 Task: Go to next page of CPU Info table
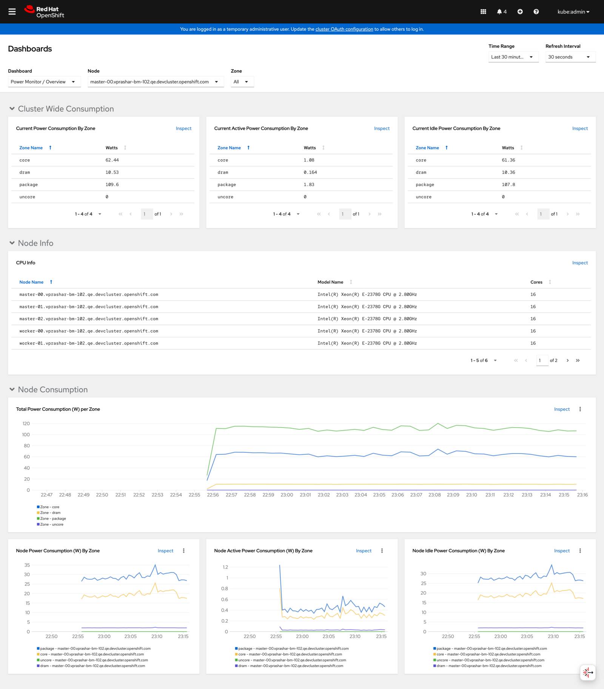(x=568, y=360)
